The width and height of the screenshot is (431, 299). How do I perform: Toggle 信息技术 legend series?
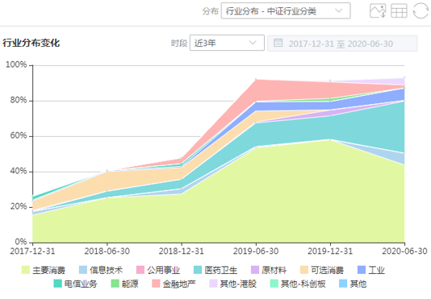[x=101, y=270]
